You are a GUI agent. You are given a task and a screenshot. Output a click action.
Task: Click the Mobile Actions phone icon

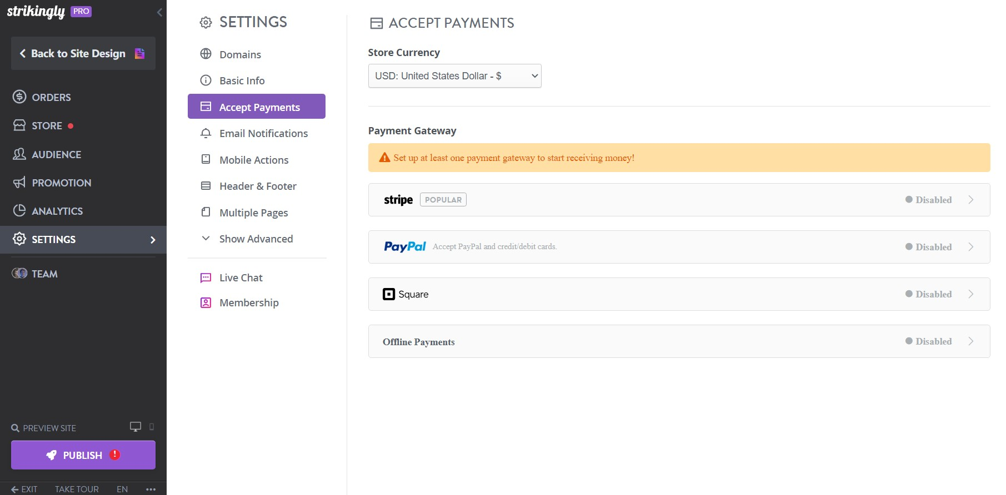pyautogui.click(x=206, y=159)
